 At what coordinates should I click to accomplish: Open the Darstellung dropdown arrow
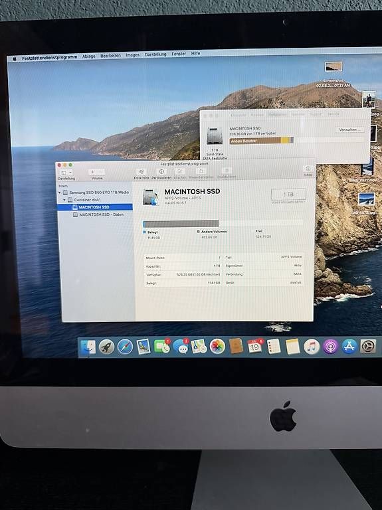[x=70, y=173]
